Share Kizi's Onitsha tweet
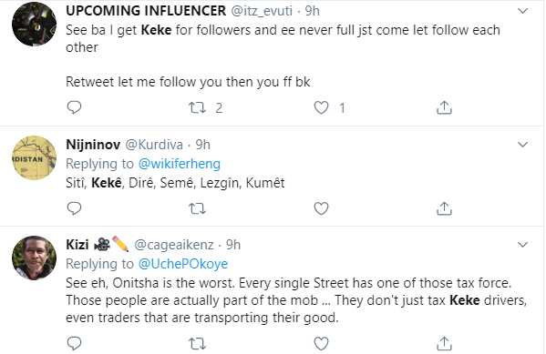The image size is (546, 354). pyautogui.click(x=444, y=344)
